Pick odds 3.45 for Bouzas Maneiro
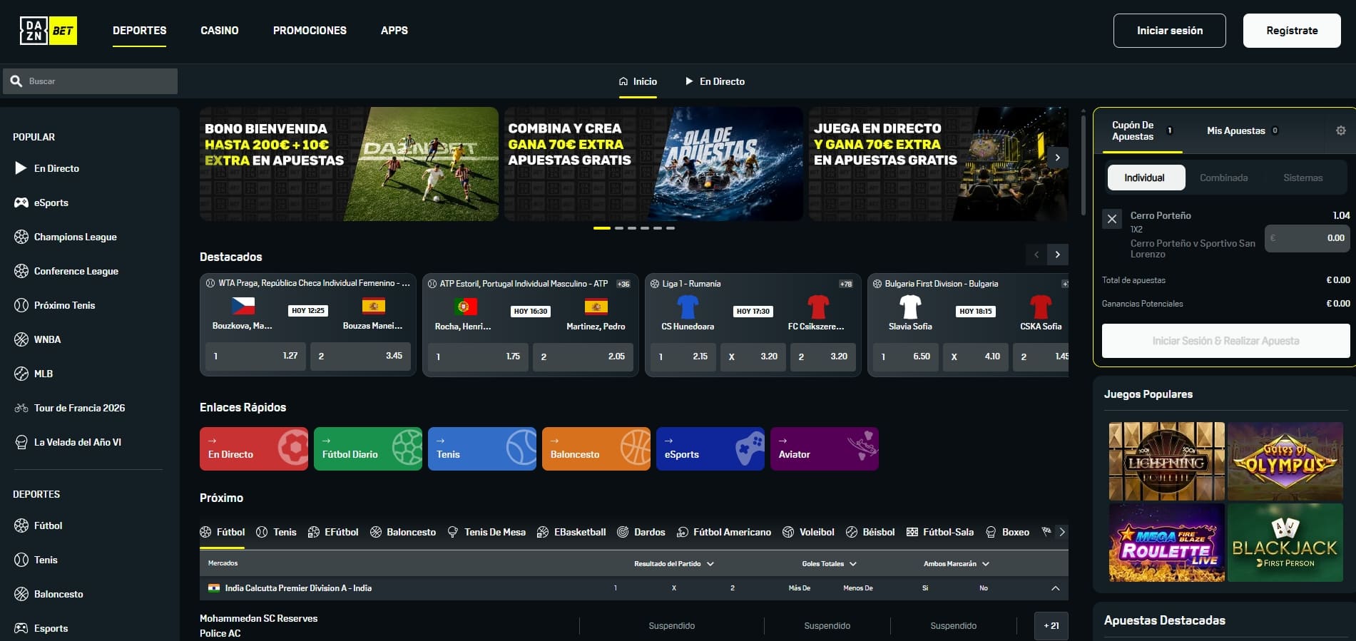 [x=360, y=356]
